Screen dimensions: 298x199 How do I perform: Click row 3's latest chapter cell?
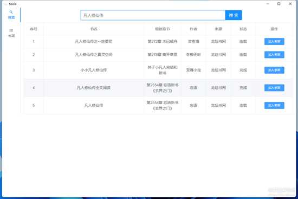[x=163, y=70]
